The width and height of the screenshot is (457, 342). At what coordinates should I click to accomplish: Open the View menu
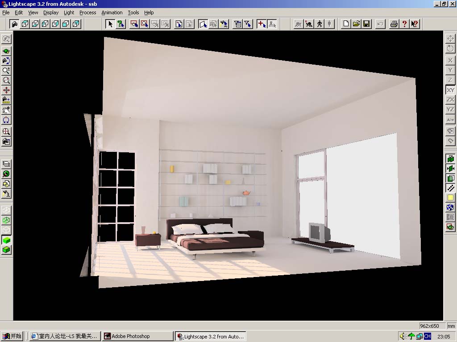[33, 12]
